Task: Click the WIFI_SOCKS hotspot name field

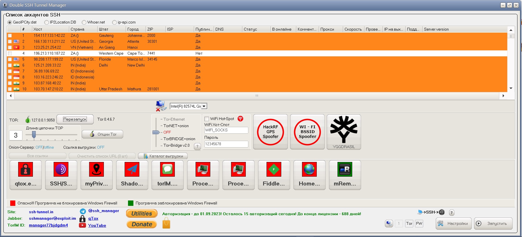Action: point(226,130)
